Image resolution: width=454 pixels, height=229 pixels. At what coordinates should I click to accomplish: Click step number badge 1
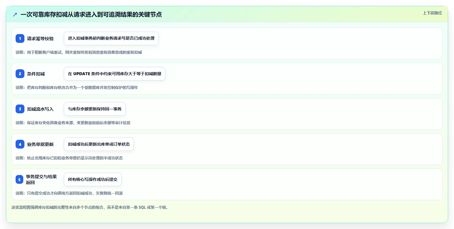20,38
